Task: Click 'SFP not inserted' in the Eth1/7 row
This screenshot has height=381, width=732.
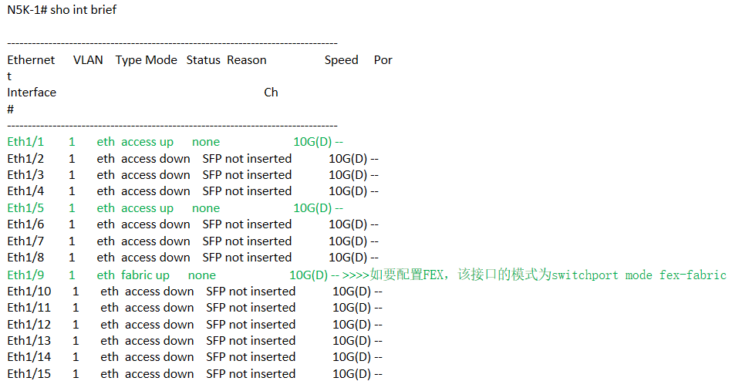Action: coord(247,241)
